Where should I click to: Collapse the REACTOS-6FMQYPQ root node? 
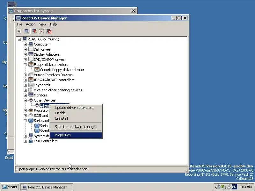[19, 39]
